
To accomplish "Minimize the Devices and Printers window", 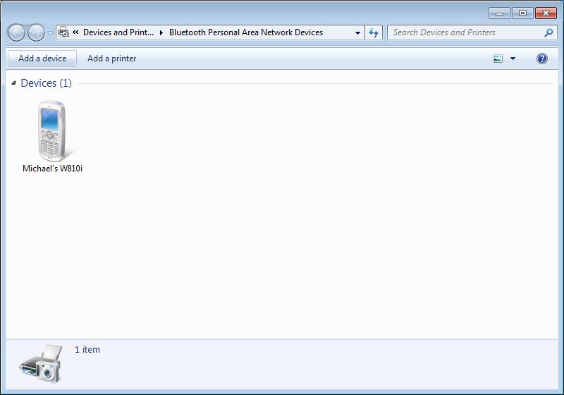I will (x=499, y=13).
